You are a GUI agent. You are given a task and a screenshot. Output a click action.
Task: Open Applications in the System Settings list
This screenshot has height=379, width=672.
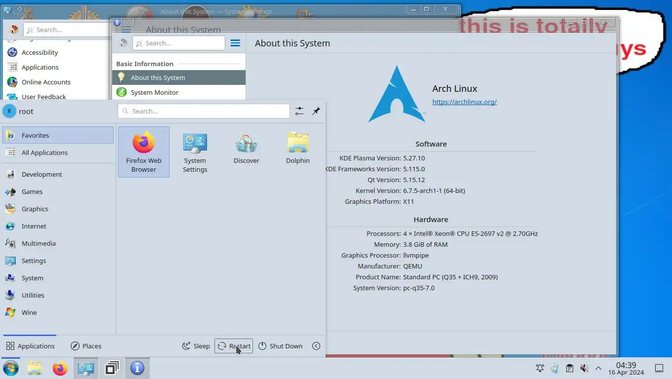point(57,67)
